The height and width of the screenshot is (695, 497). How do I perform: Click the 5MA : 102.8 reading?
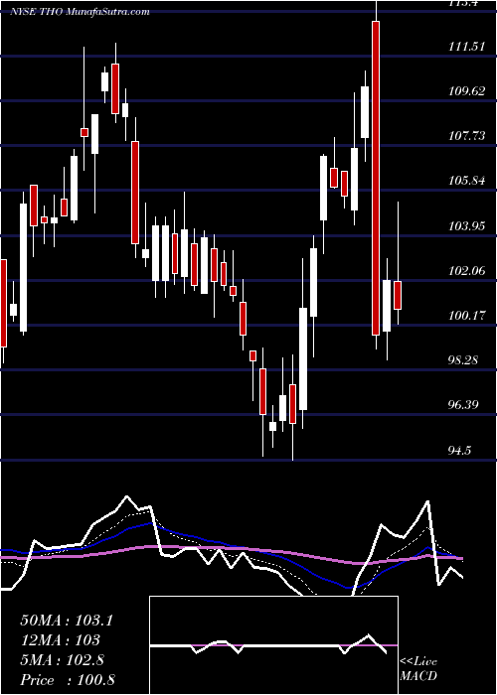62,659
